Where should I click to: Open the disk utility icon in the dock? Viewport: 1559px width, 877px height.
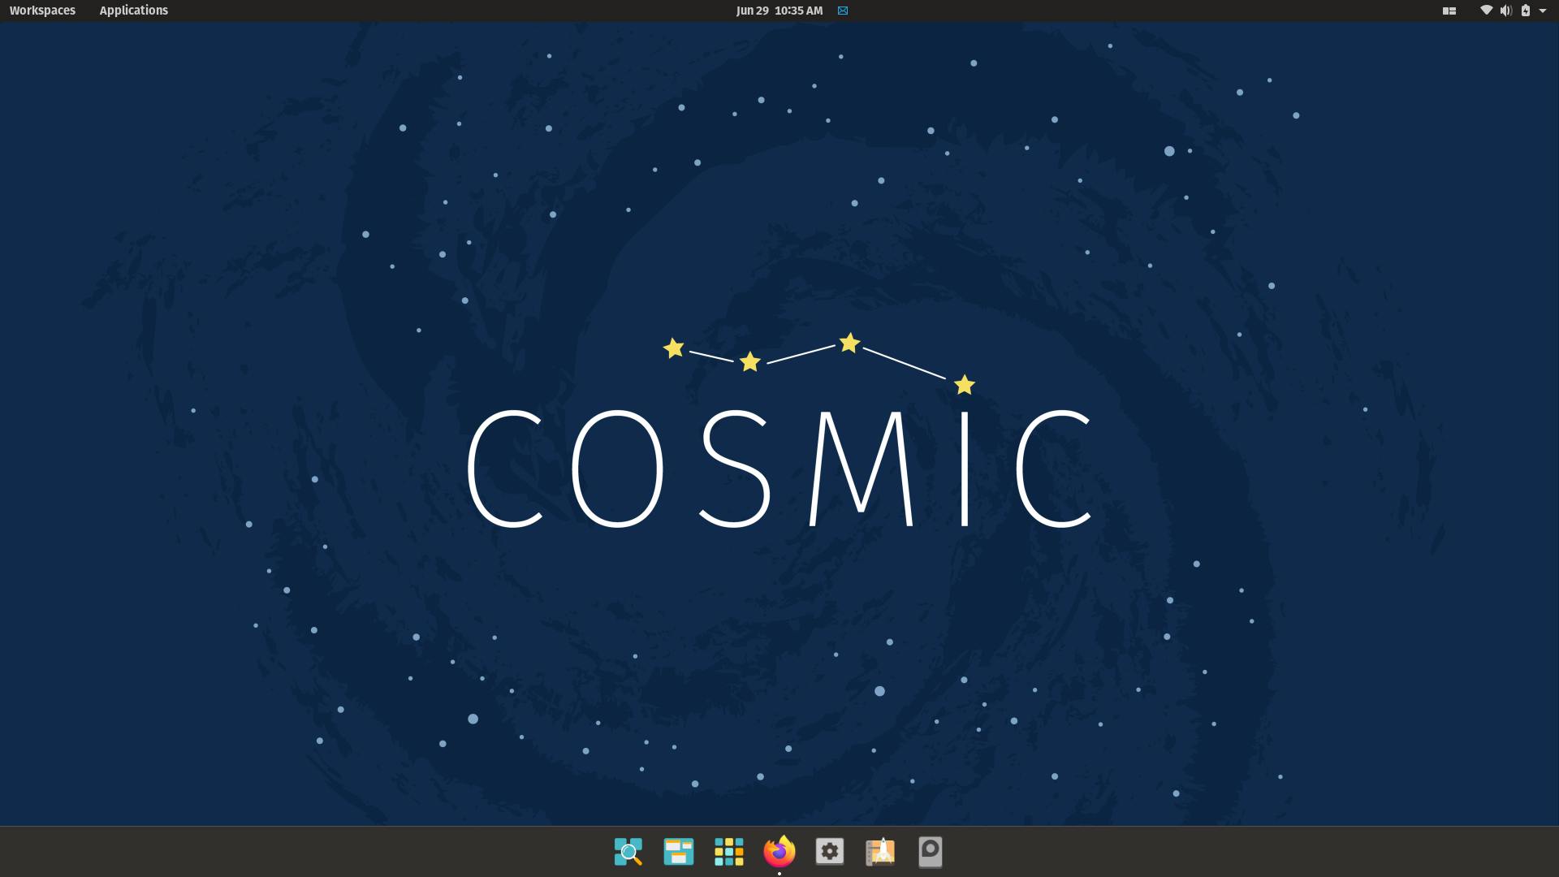(930, 852)
